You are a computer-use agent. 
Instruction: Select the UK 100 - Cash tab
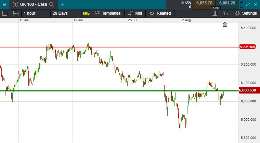click(33, 4)
